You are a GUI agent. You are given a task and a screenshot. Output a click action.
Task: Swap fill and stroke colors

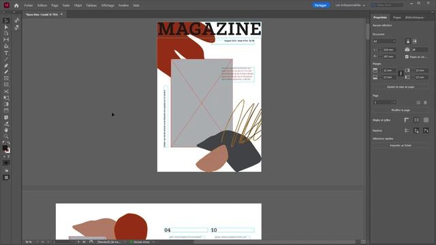point(9,142)
